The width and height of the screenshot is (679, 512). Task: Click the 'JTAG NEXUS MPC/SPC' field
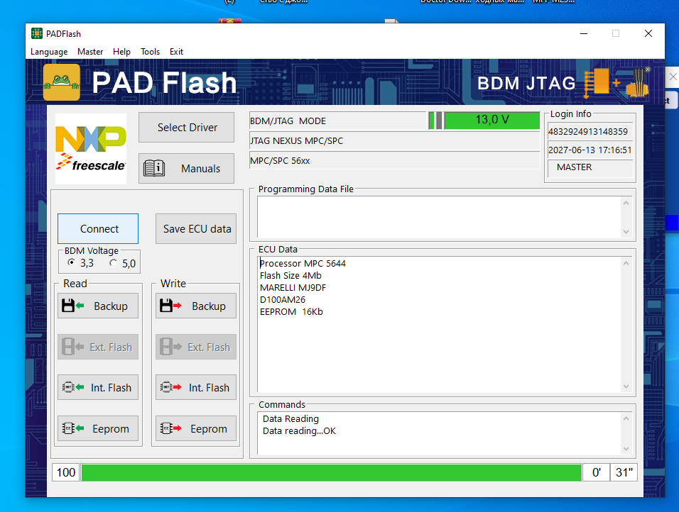coord(394,141)
